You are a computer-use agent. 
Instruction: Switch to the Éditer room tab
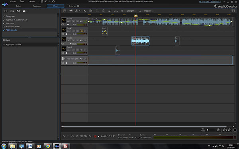click(x=18, y=6)
